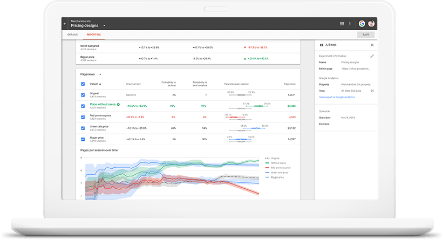Image resolution: width=443 pixels, height=240 pixels.
Task: Open the three-dot more options menu
Action: tap(350, 24)
